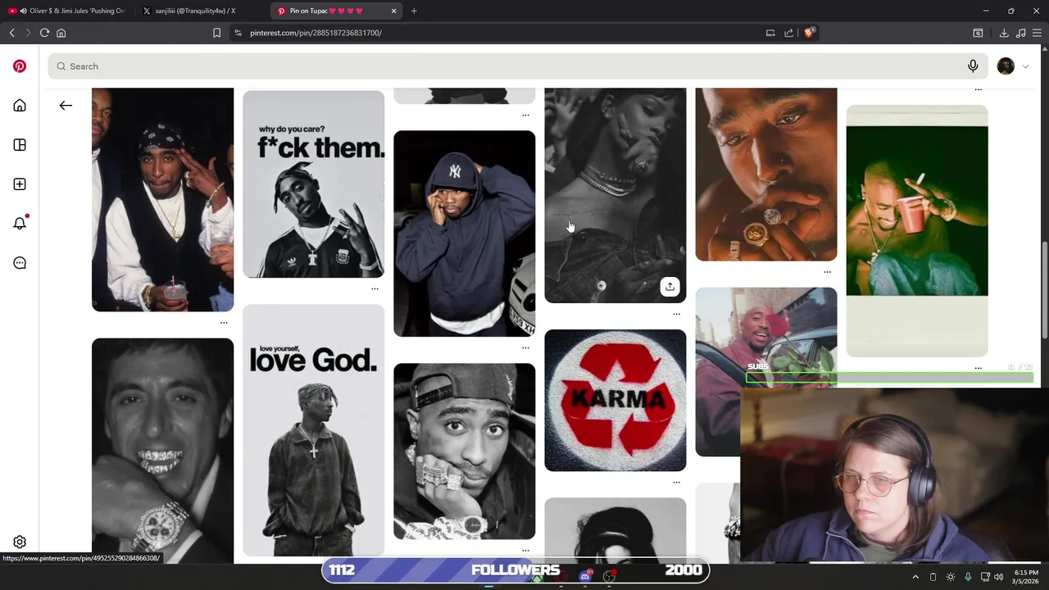Image resolution: width=1049 pixels, height=590 pixels.
Task: Click the create pin plus icon
Action: point(20,184)
